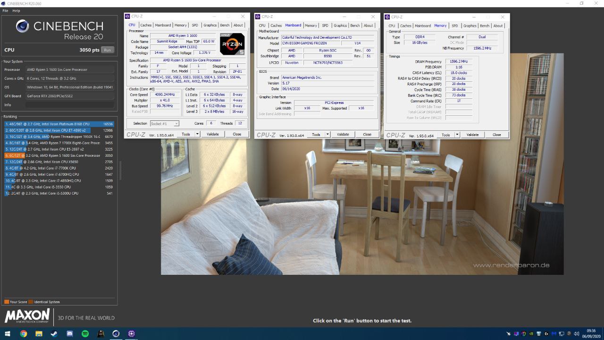
Task: Click the Cinebench Processor field
Action: [69, 69]
